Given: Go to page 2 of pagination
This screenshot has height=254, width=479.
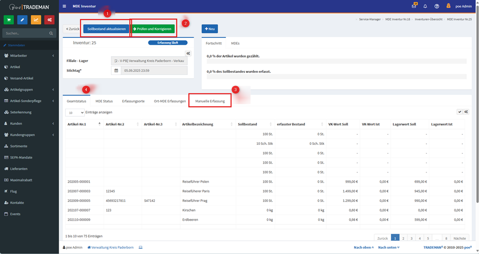Looking at the screenshot, I should coord(403,238).
